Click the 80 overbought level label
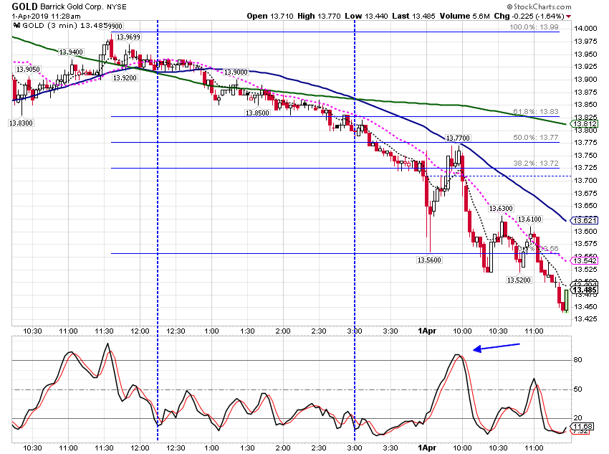 tap(578, 360)
